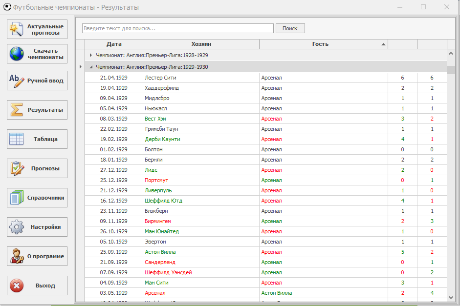The image size is (460, 306).
Task: Select Сандерленд cell
Action: (x=201, y=262)
